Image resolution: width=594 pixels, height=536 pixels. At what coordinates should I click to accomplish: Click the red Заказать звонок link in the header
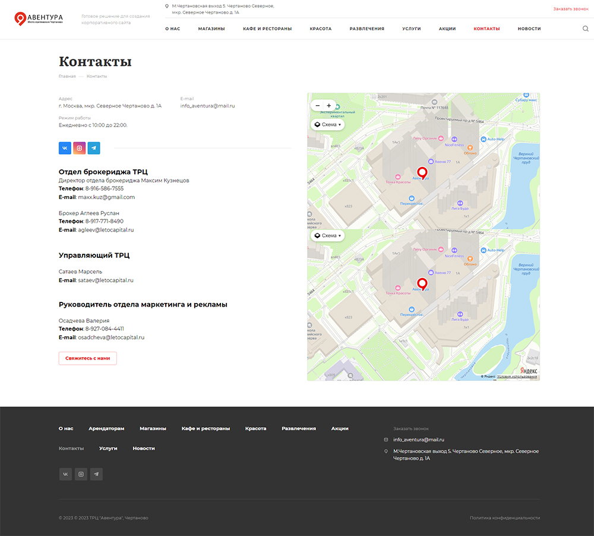click(x=570, y=9)
